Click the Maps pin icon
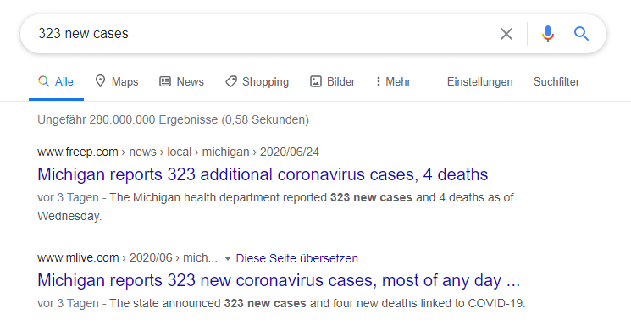 [x=100, y=81]
